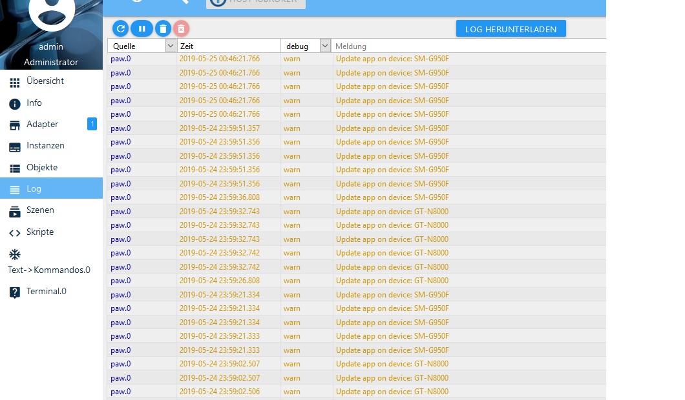Open the Quelle source filter dropdown
The height and width of the screenshot is (400, 685).
[x=171, y=46]
